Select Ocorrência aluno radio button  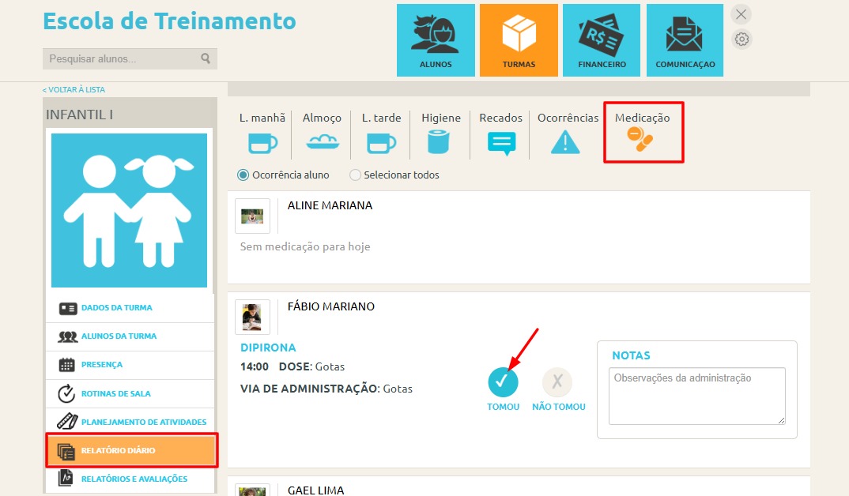243,175
